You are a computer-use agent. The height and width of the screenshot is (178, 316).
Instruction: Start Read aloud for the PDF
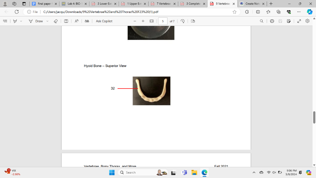(76, 21)
